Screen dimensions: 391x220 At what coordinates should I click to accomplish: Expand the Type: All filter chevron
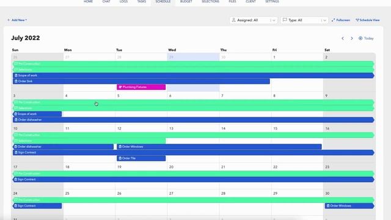point(324,20)
